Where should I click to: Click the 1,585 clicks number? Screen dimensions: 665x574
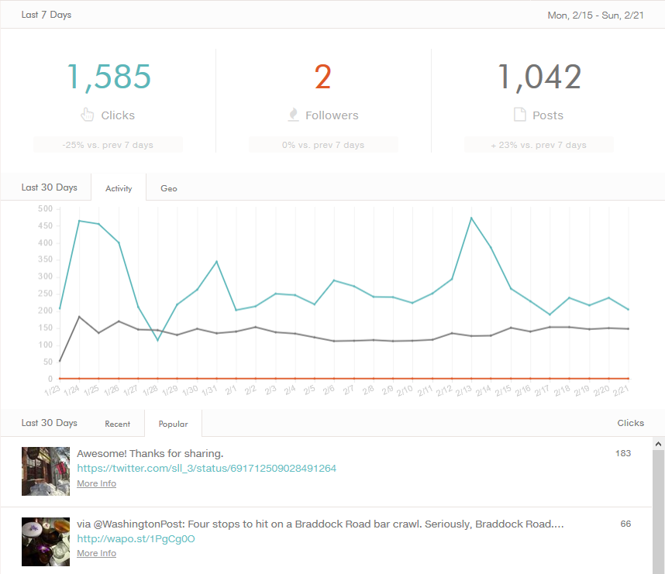click(109, 77)
